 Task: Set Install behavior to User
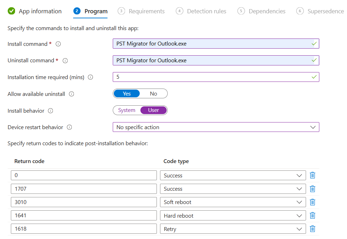(x=153, y=110)
